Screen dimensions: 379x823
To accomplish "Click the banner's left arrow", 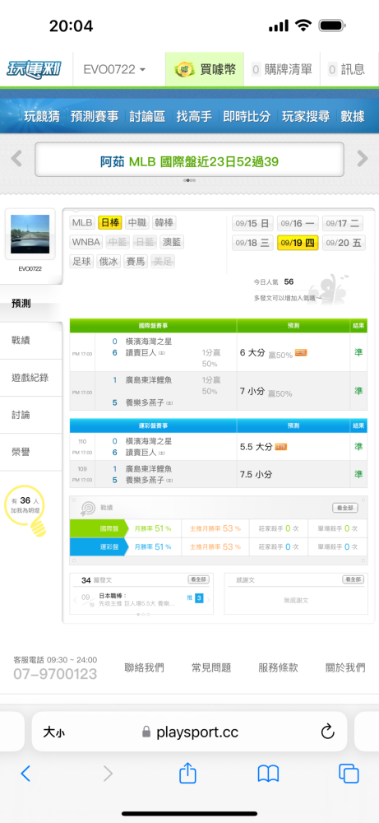I will pos(16,159).
